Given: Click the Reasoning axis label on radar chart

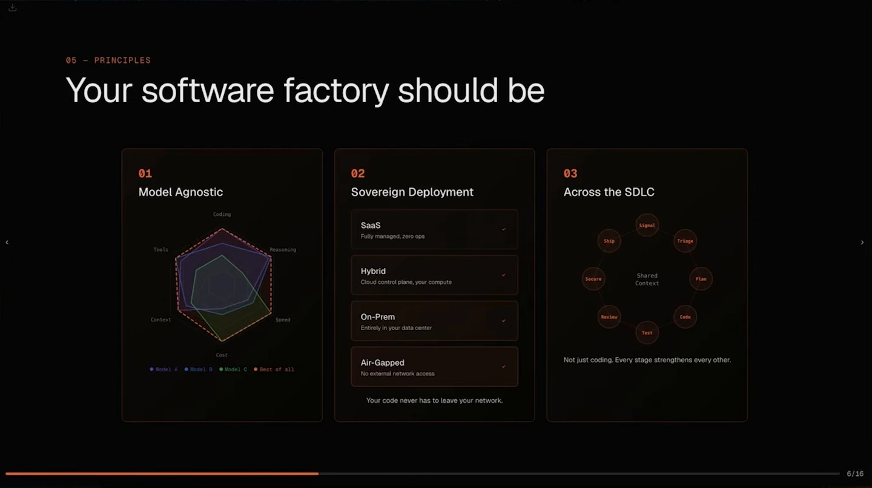Looking at the screenshot, I should tap(283, 250).
